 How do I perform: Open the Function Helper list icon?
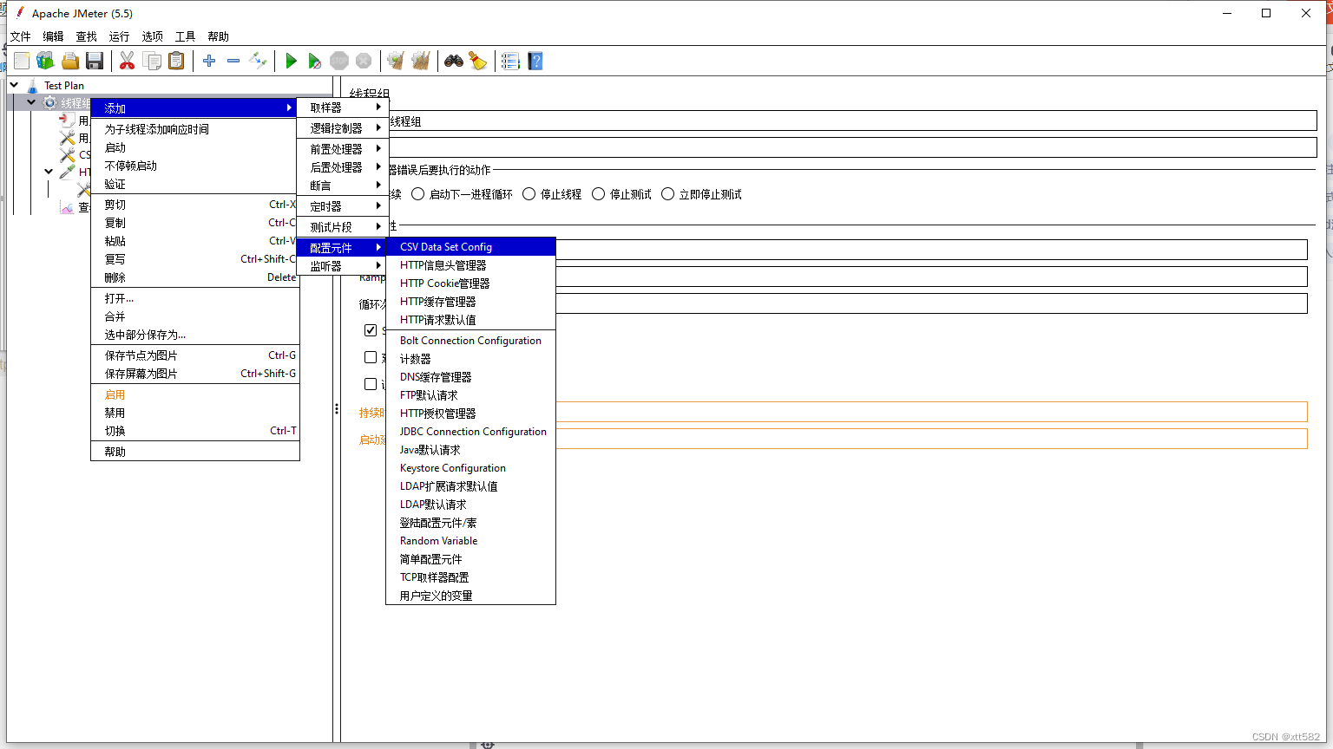coord(510,61)
